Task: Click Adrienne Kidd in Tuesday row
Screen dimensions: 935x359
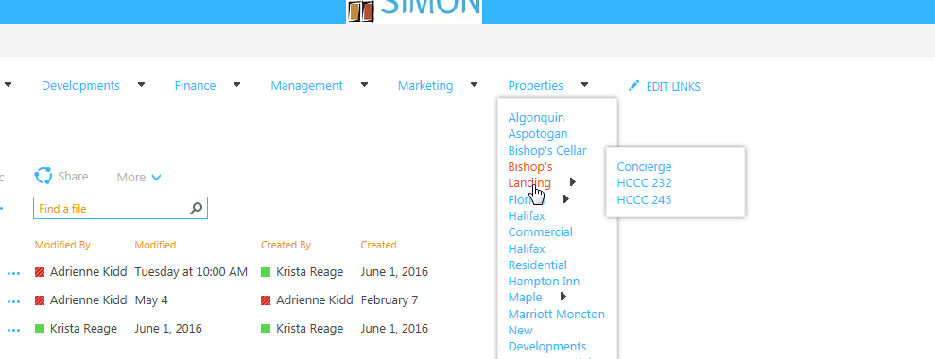Action: pyautogui.click(x=88, y=272)
